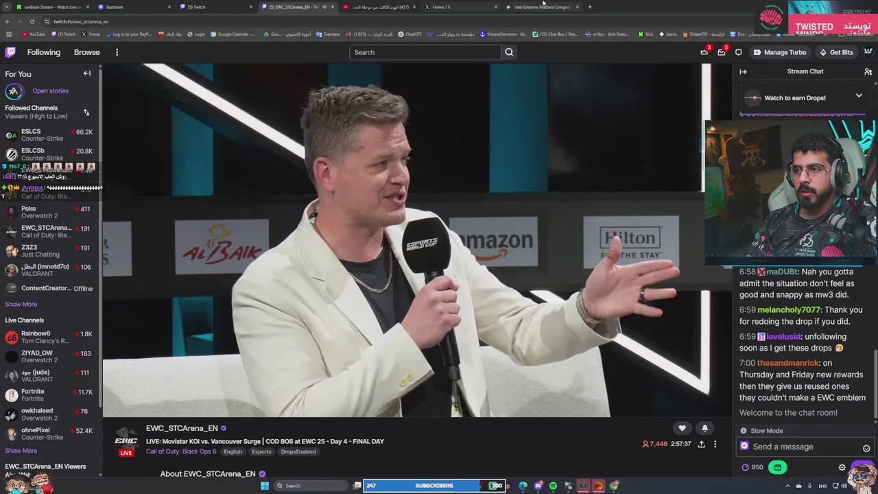878x494 pixels.
Task: Open Prime loot crown notifications
Action: pyautogui.click(x=704, y=52)
